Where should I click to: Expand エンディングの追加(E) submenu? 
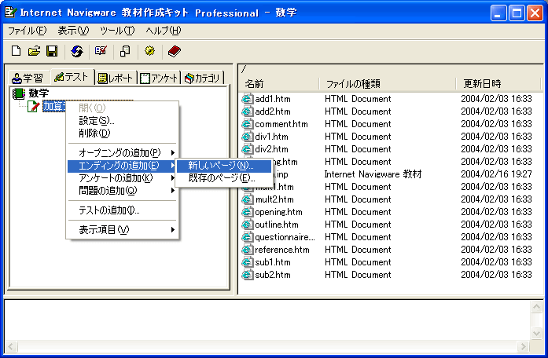(123, 166)
